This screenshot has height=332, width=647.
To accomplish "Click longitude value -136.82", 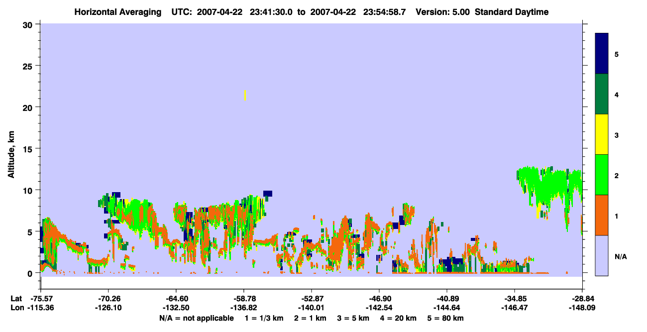I will (243, 308).
